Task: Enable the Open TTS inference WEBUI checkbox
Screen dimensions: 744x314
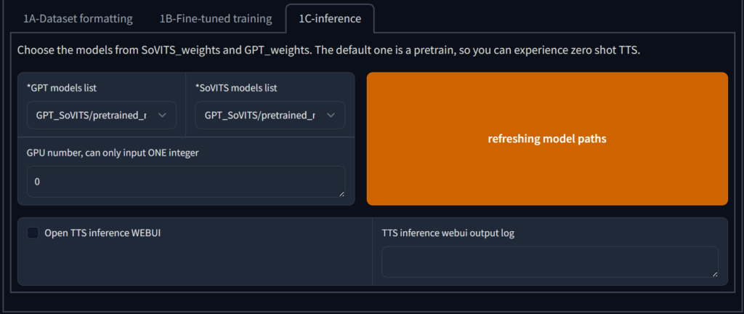Action: click(x=33, y=233)
